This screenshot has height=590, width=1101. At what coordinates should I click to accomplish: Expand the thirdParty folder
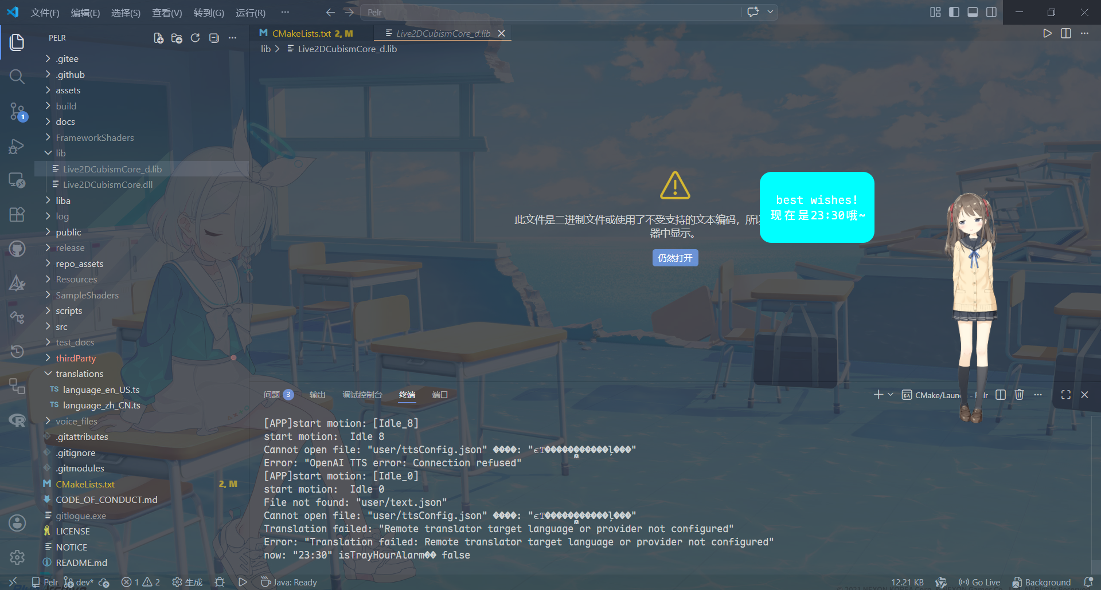click(76, 358)
